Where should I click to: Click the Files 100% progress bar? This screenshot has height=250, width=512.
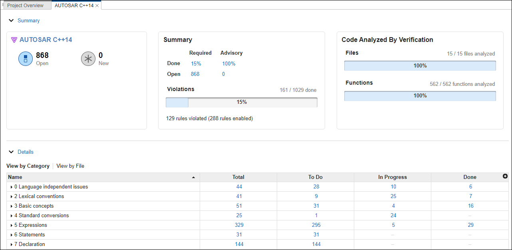point(420,66)
